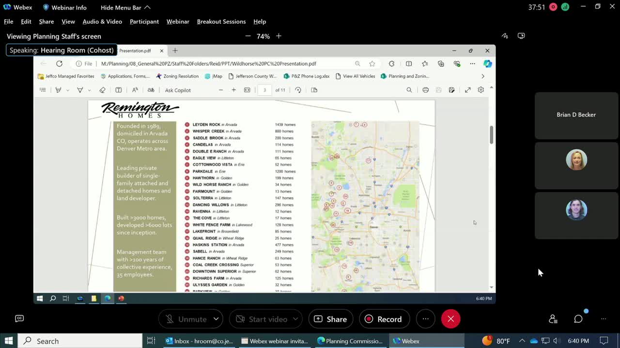
Task: Click the recording indicator in the title bar
Action: tap(553, 7)
